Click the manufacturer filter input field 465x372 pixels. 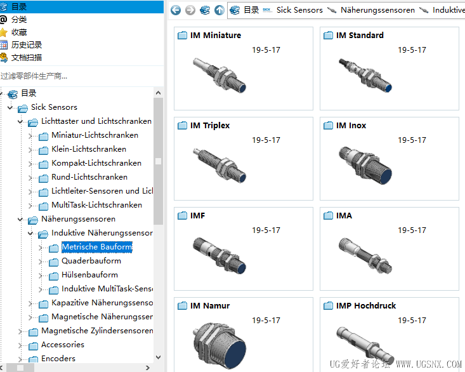tap(82, 76)
